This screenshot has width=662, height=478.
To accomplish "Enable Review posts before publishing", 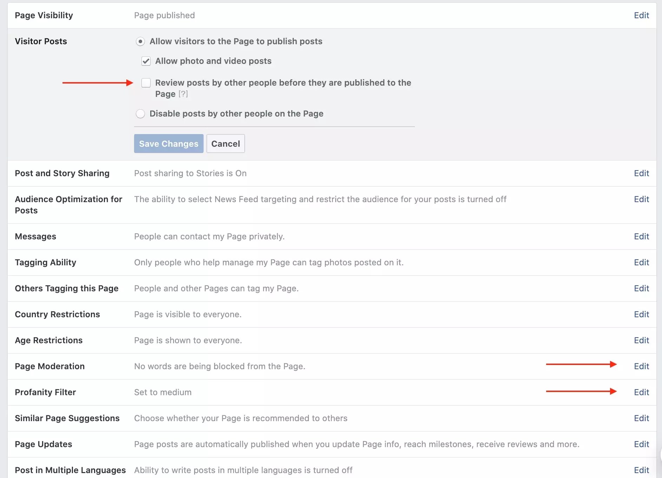I will coord(146,83).
